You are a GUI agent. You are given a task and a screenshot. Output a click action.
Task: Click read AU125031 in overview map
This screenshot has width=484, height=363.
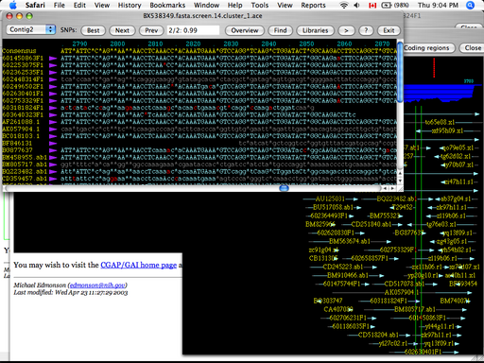330,199
